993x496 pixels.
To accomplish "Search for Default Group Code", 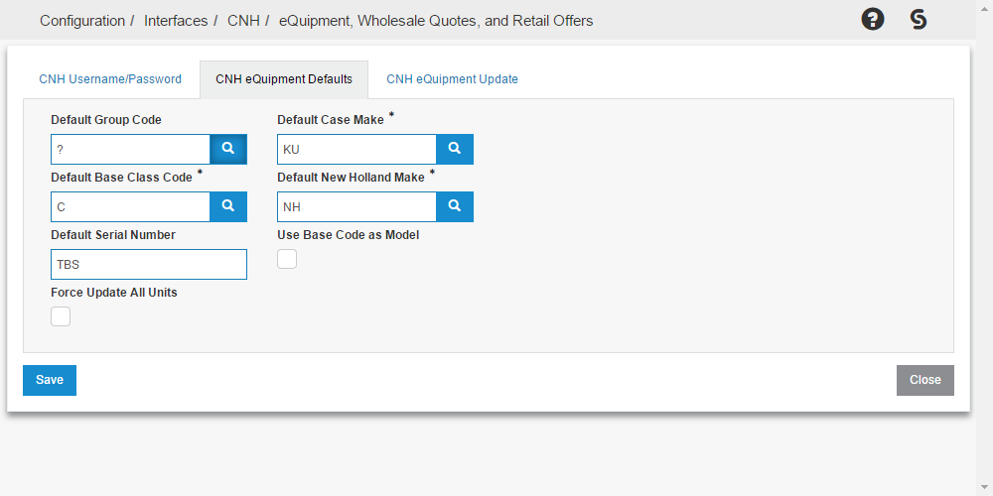I will (227, 149).
